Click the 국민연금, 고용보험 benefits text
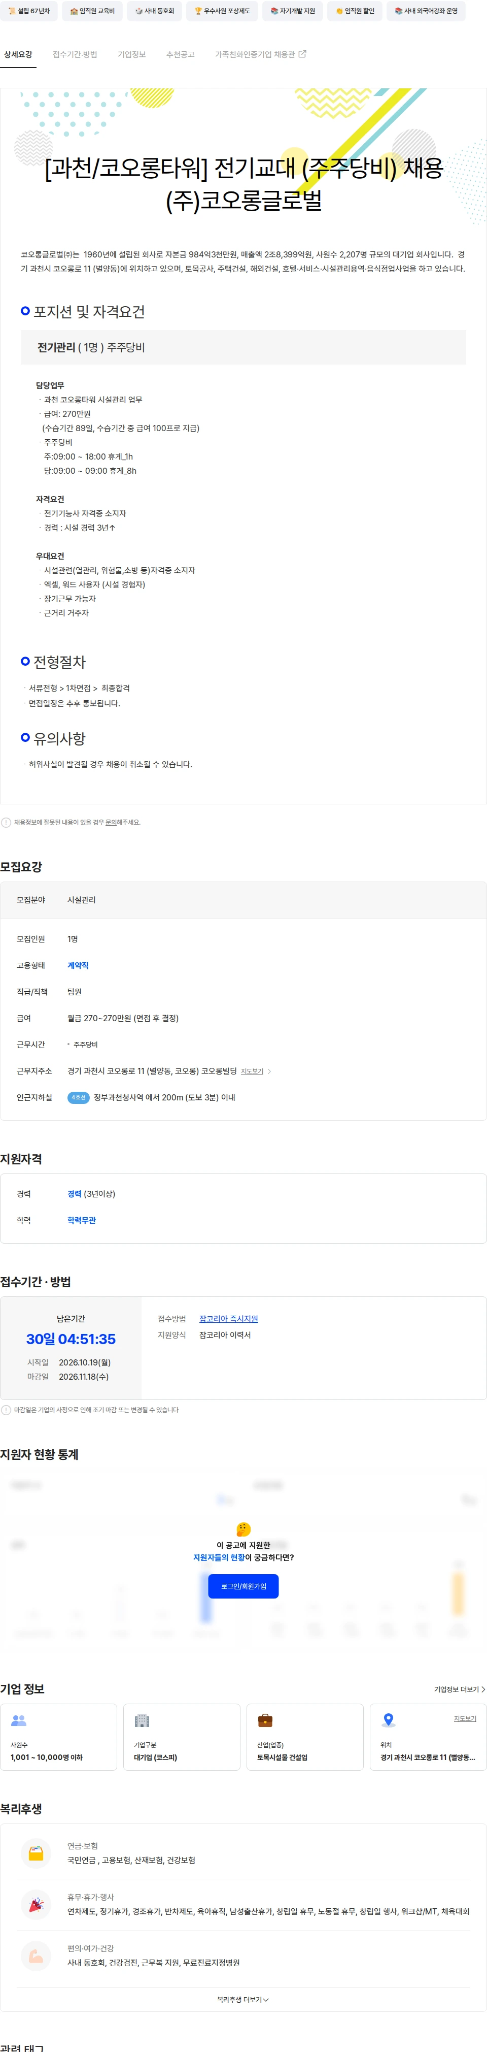 click(131, 1860)
